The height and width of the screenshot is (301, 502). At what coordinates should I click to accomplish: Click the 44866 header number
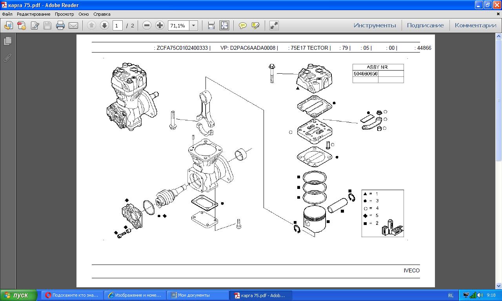click(x=424, y=48)
